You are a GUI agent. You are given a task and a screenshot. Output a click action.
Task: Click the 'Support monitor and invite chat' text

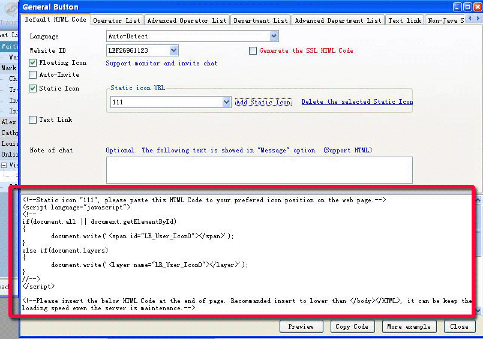coord(161,63)
